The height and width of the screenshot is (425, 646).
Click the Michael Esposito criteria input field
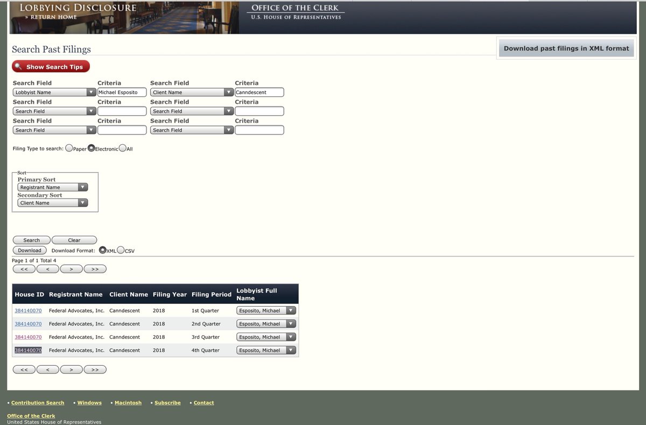tap(121, 92)
